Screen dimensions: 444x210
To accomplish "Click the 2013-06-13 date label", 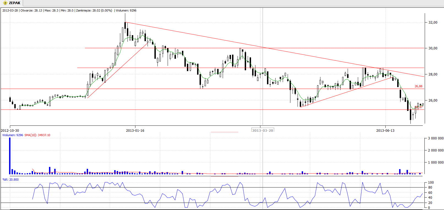I will [385, 131].
